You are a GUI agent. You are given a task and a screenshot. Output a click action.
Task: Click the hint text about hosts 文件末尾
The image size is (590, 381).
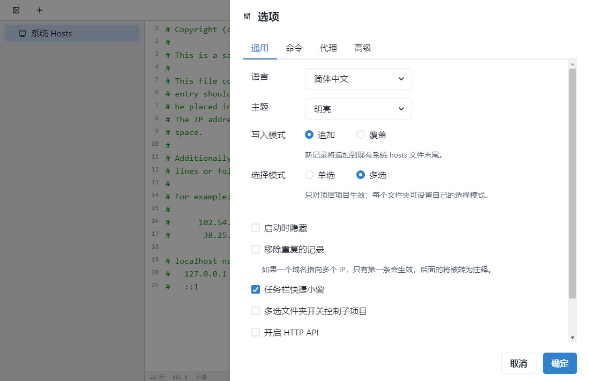tap(375, 155)
